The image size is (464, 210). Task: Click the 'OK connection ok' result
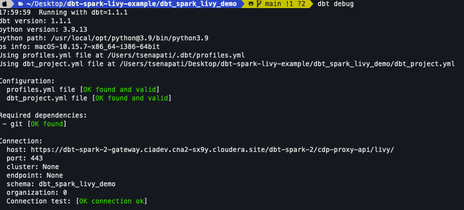pos(111,201)
